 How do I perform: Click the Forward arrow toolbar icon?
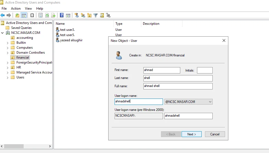[x=9, y=15]
